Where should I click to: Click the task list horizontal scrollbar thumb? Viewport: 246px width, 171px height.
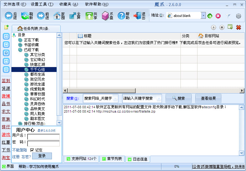101,91
